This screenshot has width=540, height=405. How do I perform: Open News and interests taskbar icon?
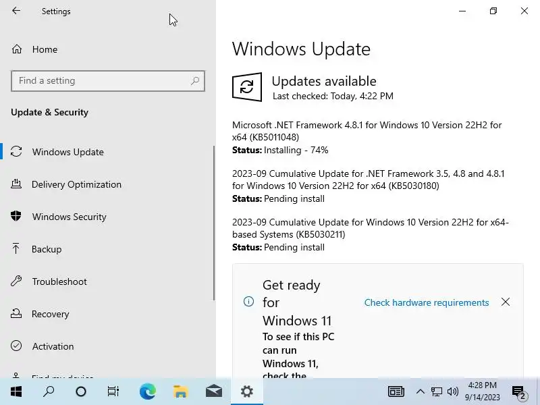click(x=396, y=391)
